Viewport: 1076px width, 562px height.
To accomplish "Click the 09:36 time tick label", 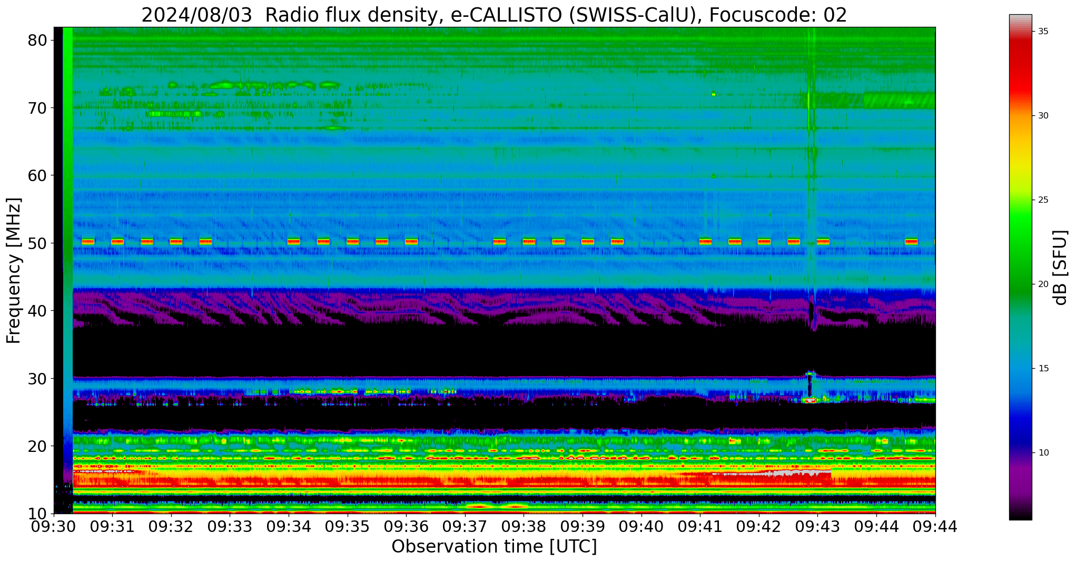I will [407, 526].
